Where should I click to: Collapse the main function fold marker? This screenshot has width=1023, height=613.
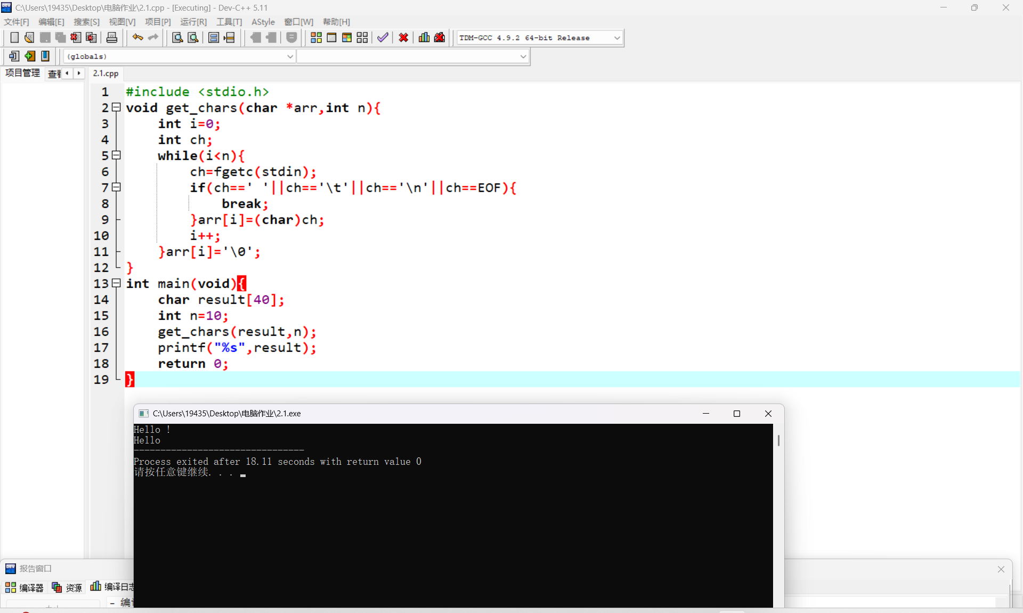click(116, 284)
